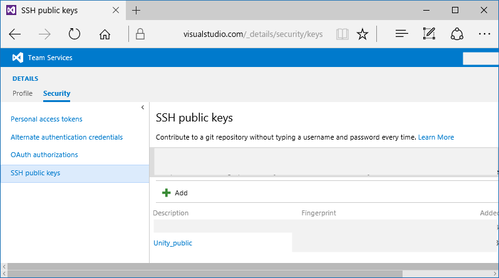
Task: Maximize the browser window
Action: (x=455, y=10)
